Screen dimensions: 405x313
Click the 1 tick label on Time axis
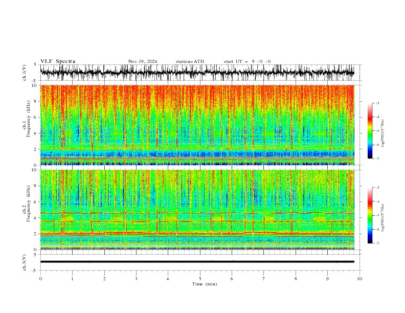pos(72,279)
